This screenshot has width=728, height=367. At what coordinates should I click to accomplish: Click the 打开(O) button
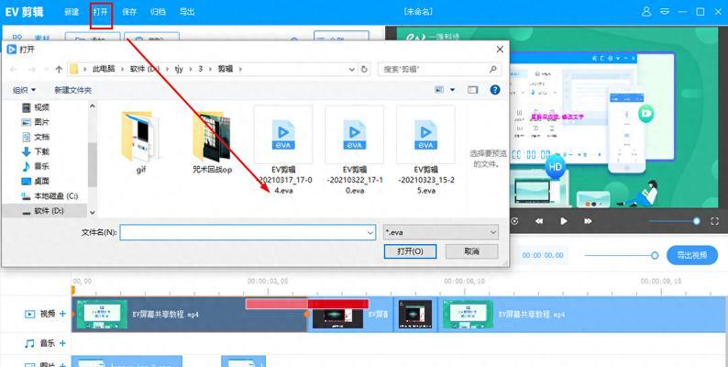click(411, 251)
